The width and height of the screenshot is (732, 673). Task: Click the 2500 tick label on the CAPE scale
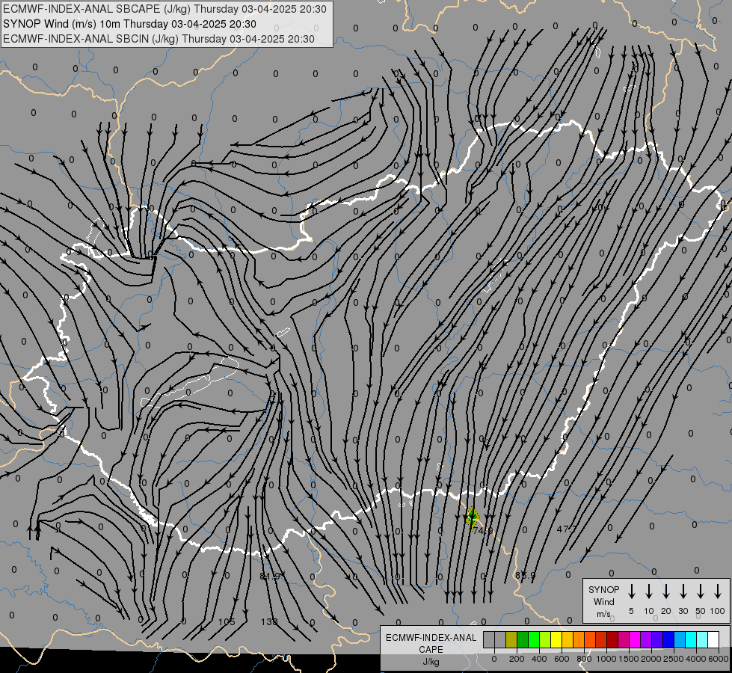click(674, 659)
